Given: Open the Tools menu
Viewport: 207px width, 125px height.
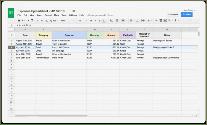Looking at the screenshot, I should coord(64,15).
